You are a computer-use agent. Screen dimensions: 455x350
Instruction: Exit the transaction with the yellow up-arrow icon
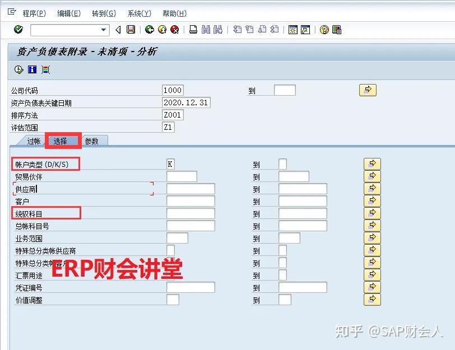click(161, 30)
